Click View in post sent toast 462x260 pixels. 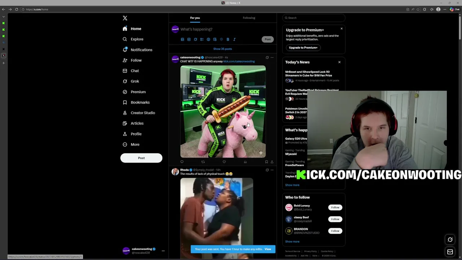[268, 249]
